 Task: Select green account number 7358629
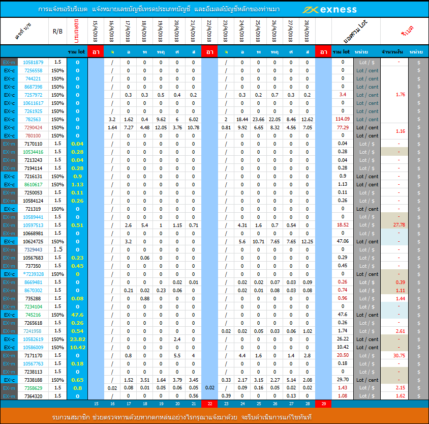tap(33, 388)
